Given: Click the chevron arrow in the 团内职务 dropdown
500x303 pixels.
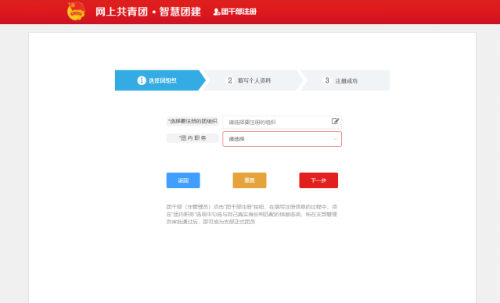Looking at the screenshot, I should (x=335, y=139).
